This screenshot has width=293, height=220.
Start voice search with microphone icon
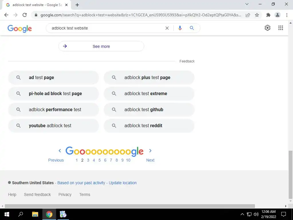click(180, 28)
